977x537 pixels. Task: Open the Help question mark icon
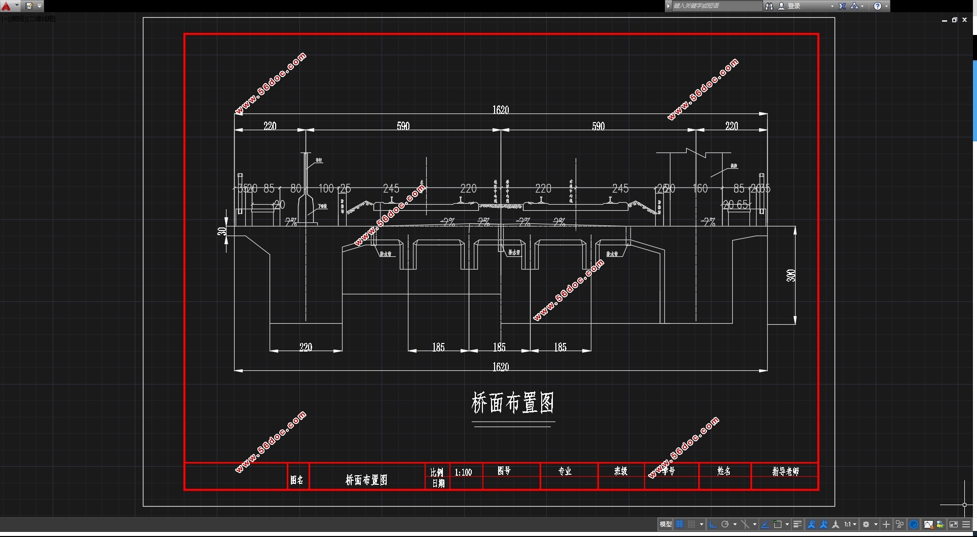pos(878,6)
